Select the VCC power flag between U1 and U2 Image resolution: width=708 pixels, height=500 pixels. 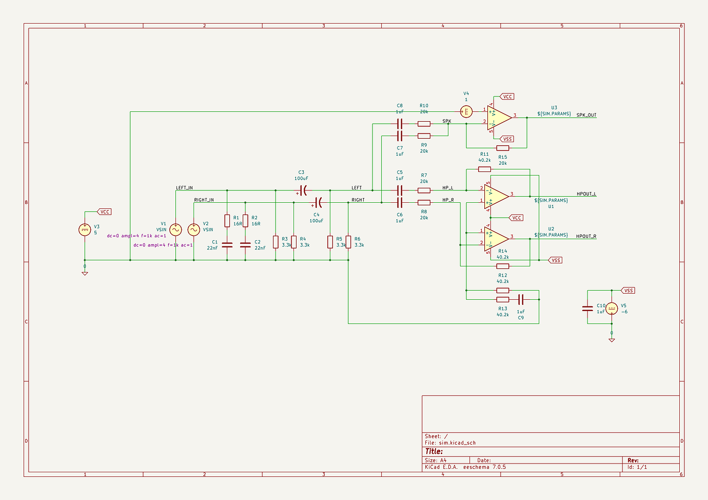click(x=516, y=217)
